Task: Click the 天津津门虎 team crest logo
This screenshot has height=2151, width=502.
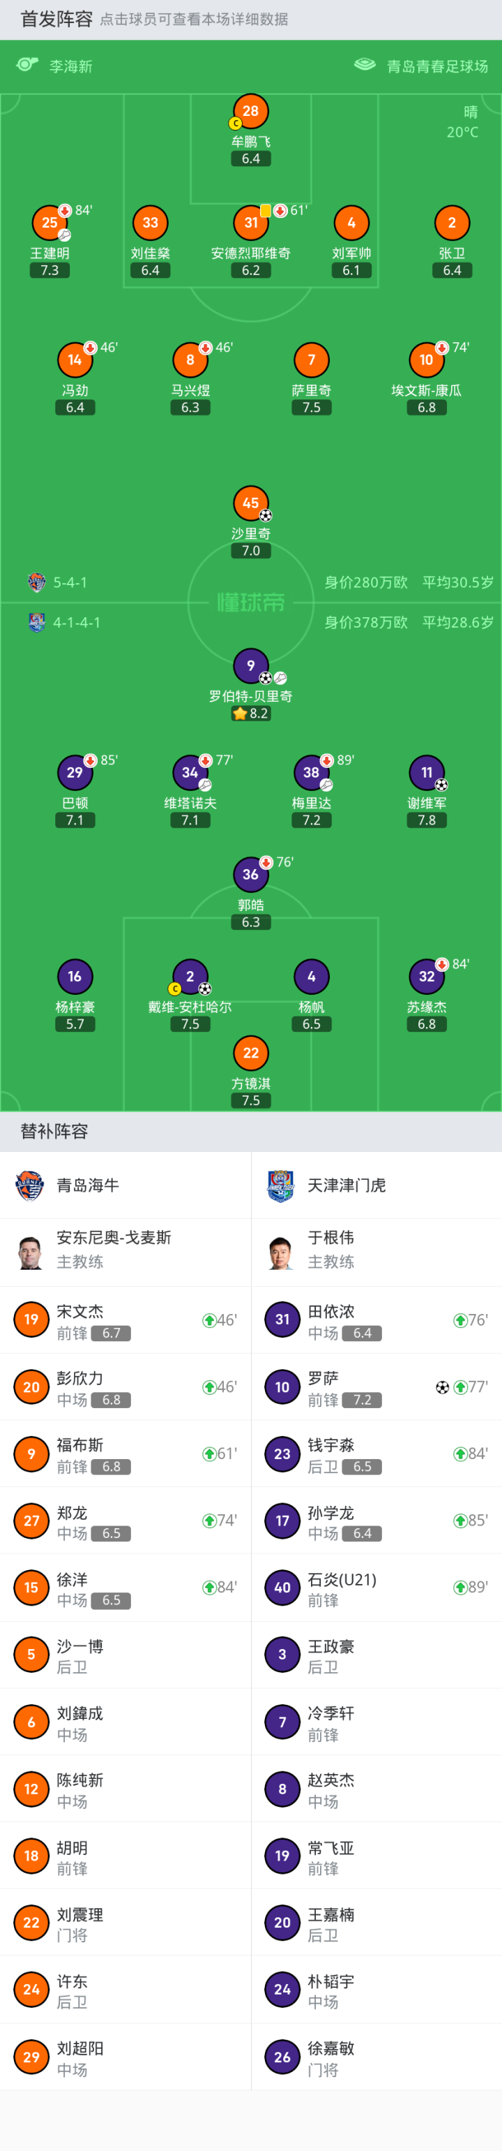Action: 281,1185
